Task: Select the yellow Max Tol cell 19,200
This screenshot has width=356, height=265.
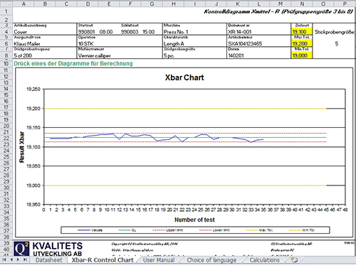Action: 302,43
